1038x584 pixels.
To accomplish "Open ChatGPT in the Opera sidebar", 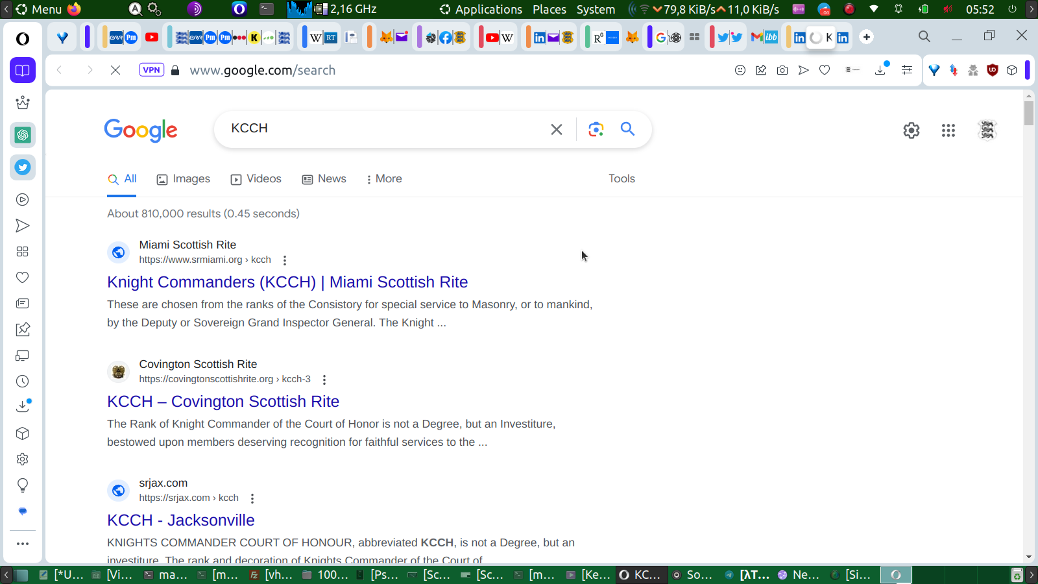I will pos(23,135).
